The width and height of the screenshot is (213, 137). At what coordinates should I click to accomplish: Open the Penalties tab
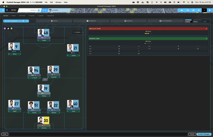pos(32,16)
